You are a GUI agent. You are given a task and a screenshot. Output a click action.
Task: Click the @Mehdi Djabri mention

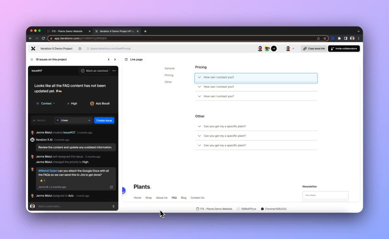coord(48,171)
